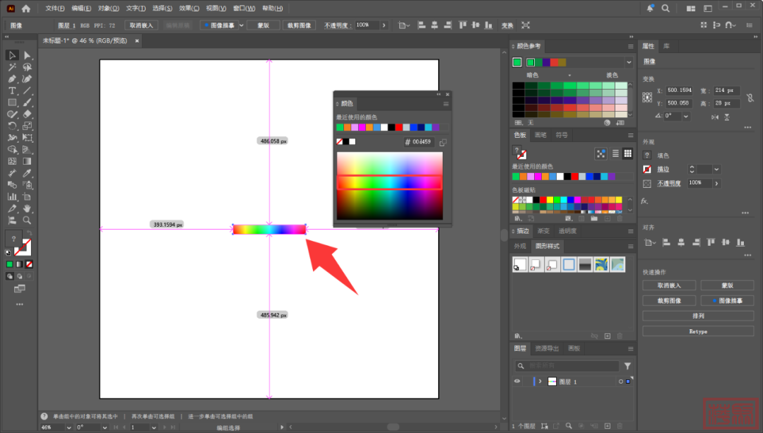This screenshot has height=433, width=763.
Task: Select the Direct Selection tool
Action: pos(28,55)
